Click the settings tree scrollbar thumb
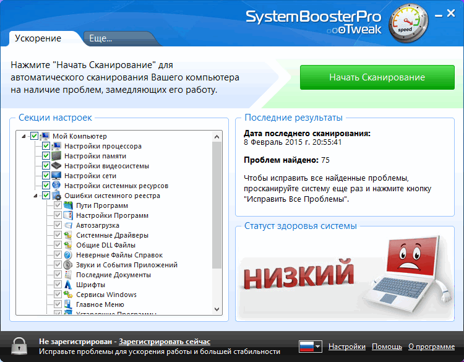Viewport: 464px width, 362px height. coord(217,205)
